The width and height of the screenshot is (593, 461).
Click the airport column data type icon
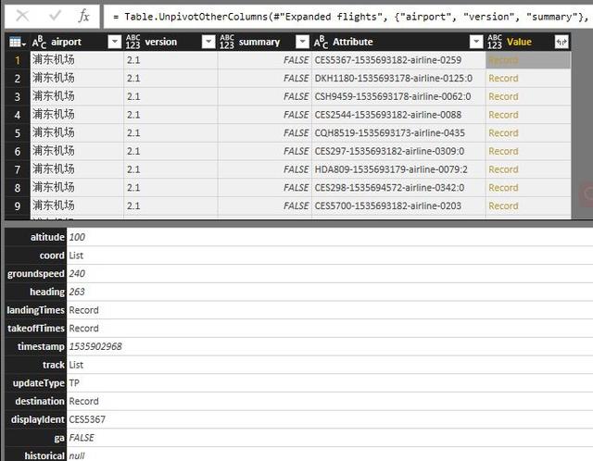[39, 42]
